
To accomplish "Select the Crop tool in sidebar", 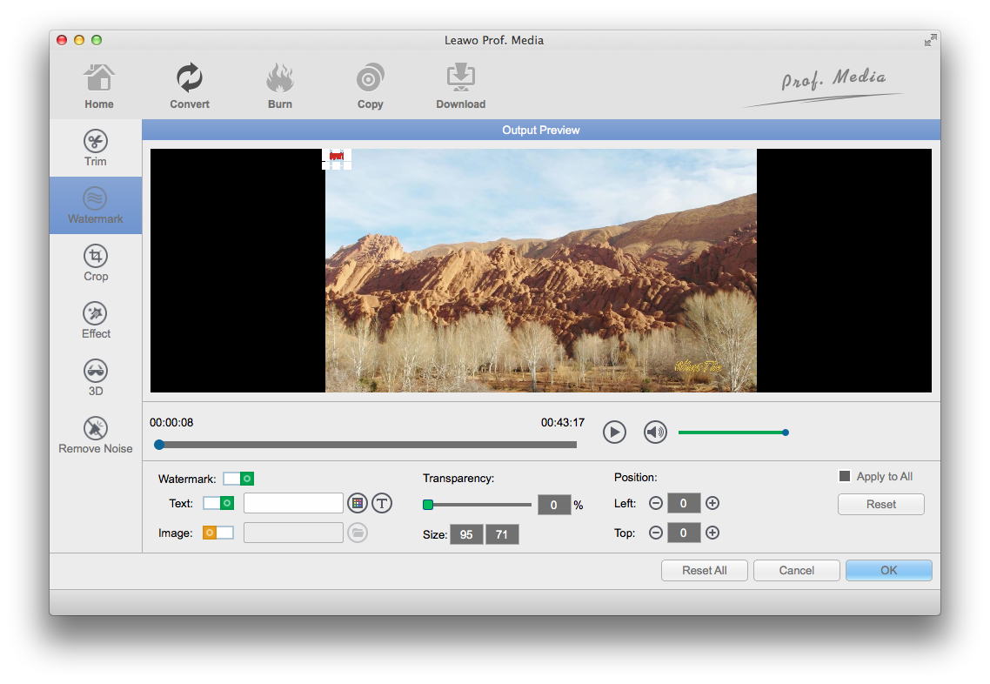I will (96, 263).
